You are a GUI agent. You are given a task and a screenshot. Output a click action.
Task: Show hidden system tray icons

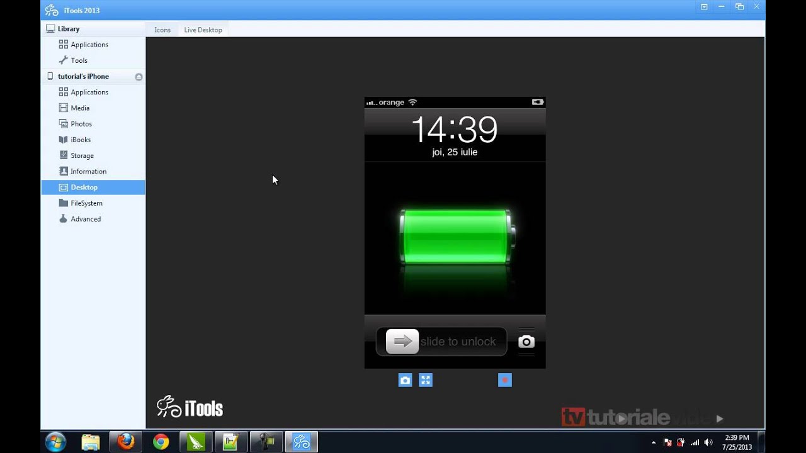click(x=653, y=442)
